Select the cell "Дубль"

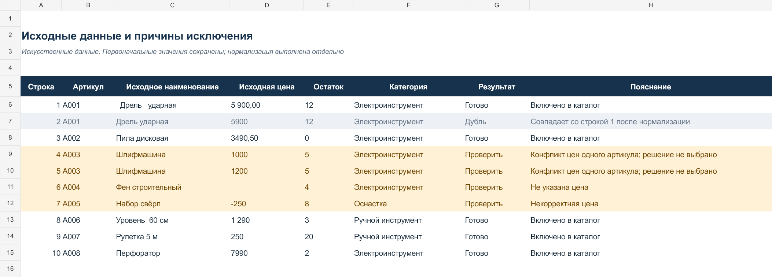point(497,122)
